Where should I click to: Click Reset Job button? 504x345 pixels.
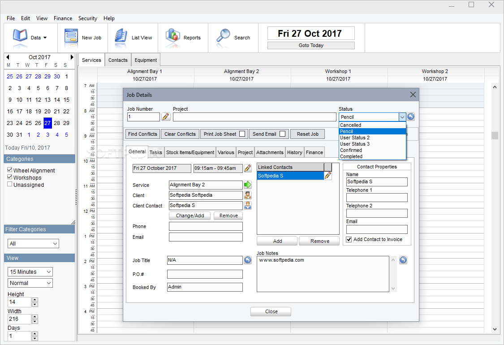[x=308, y=134]
